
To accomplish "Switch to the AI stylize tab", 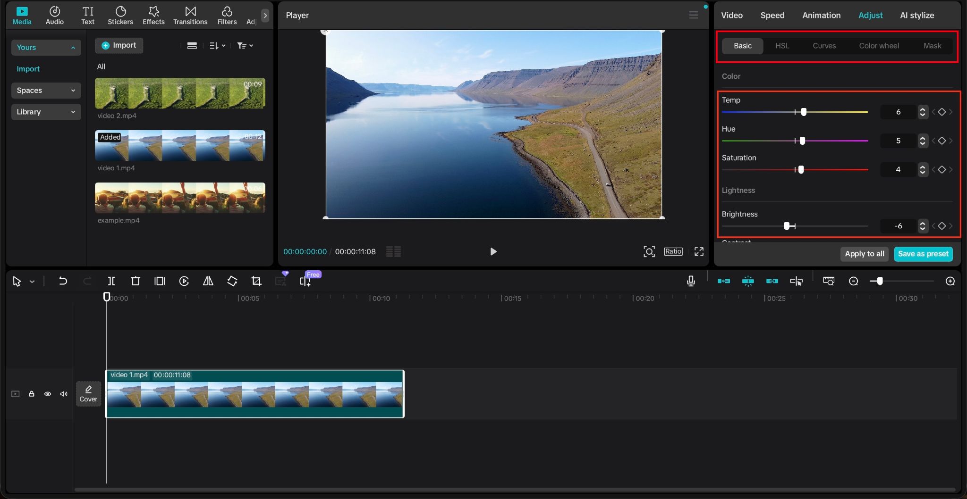I will (917, 15).
